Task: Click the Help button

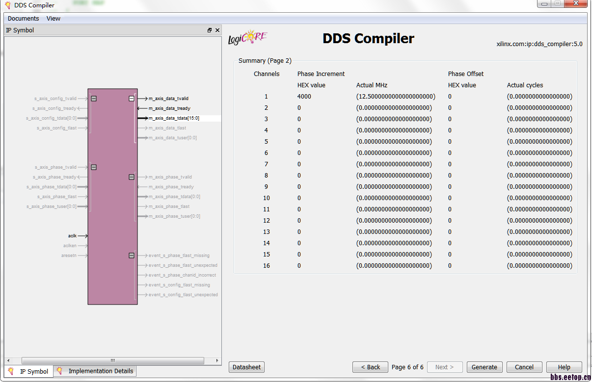Action: click(x=564, y=367)
